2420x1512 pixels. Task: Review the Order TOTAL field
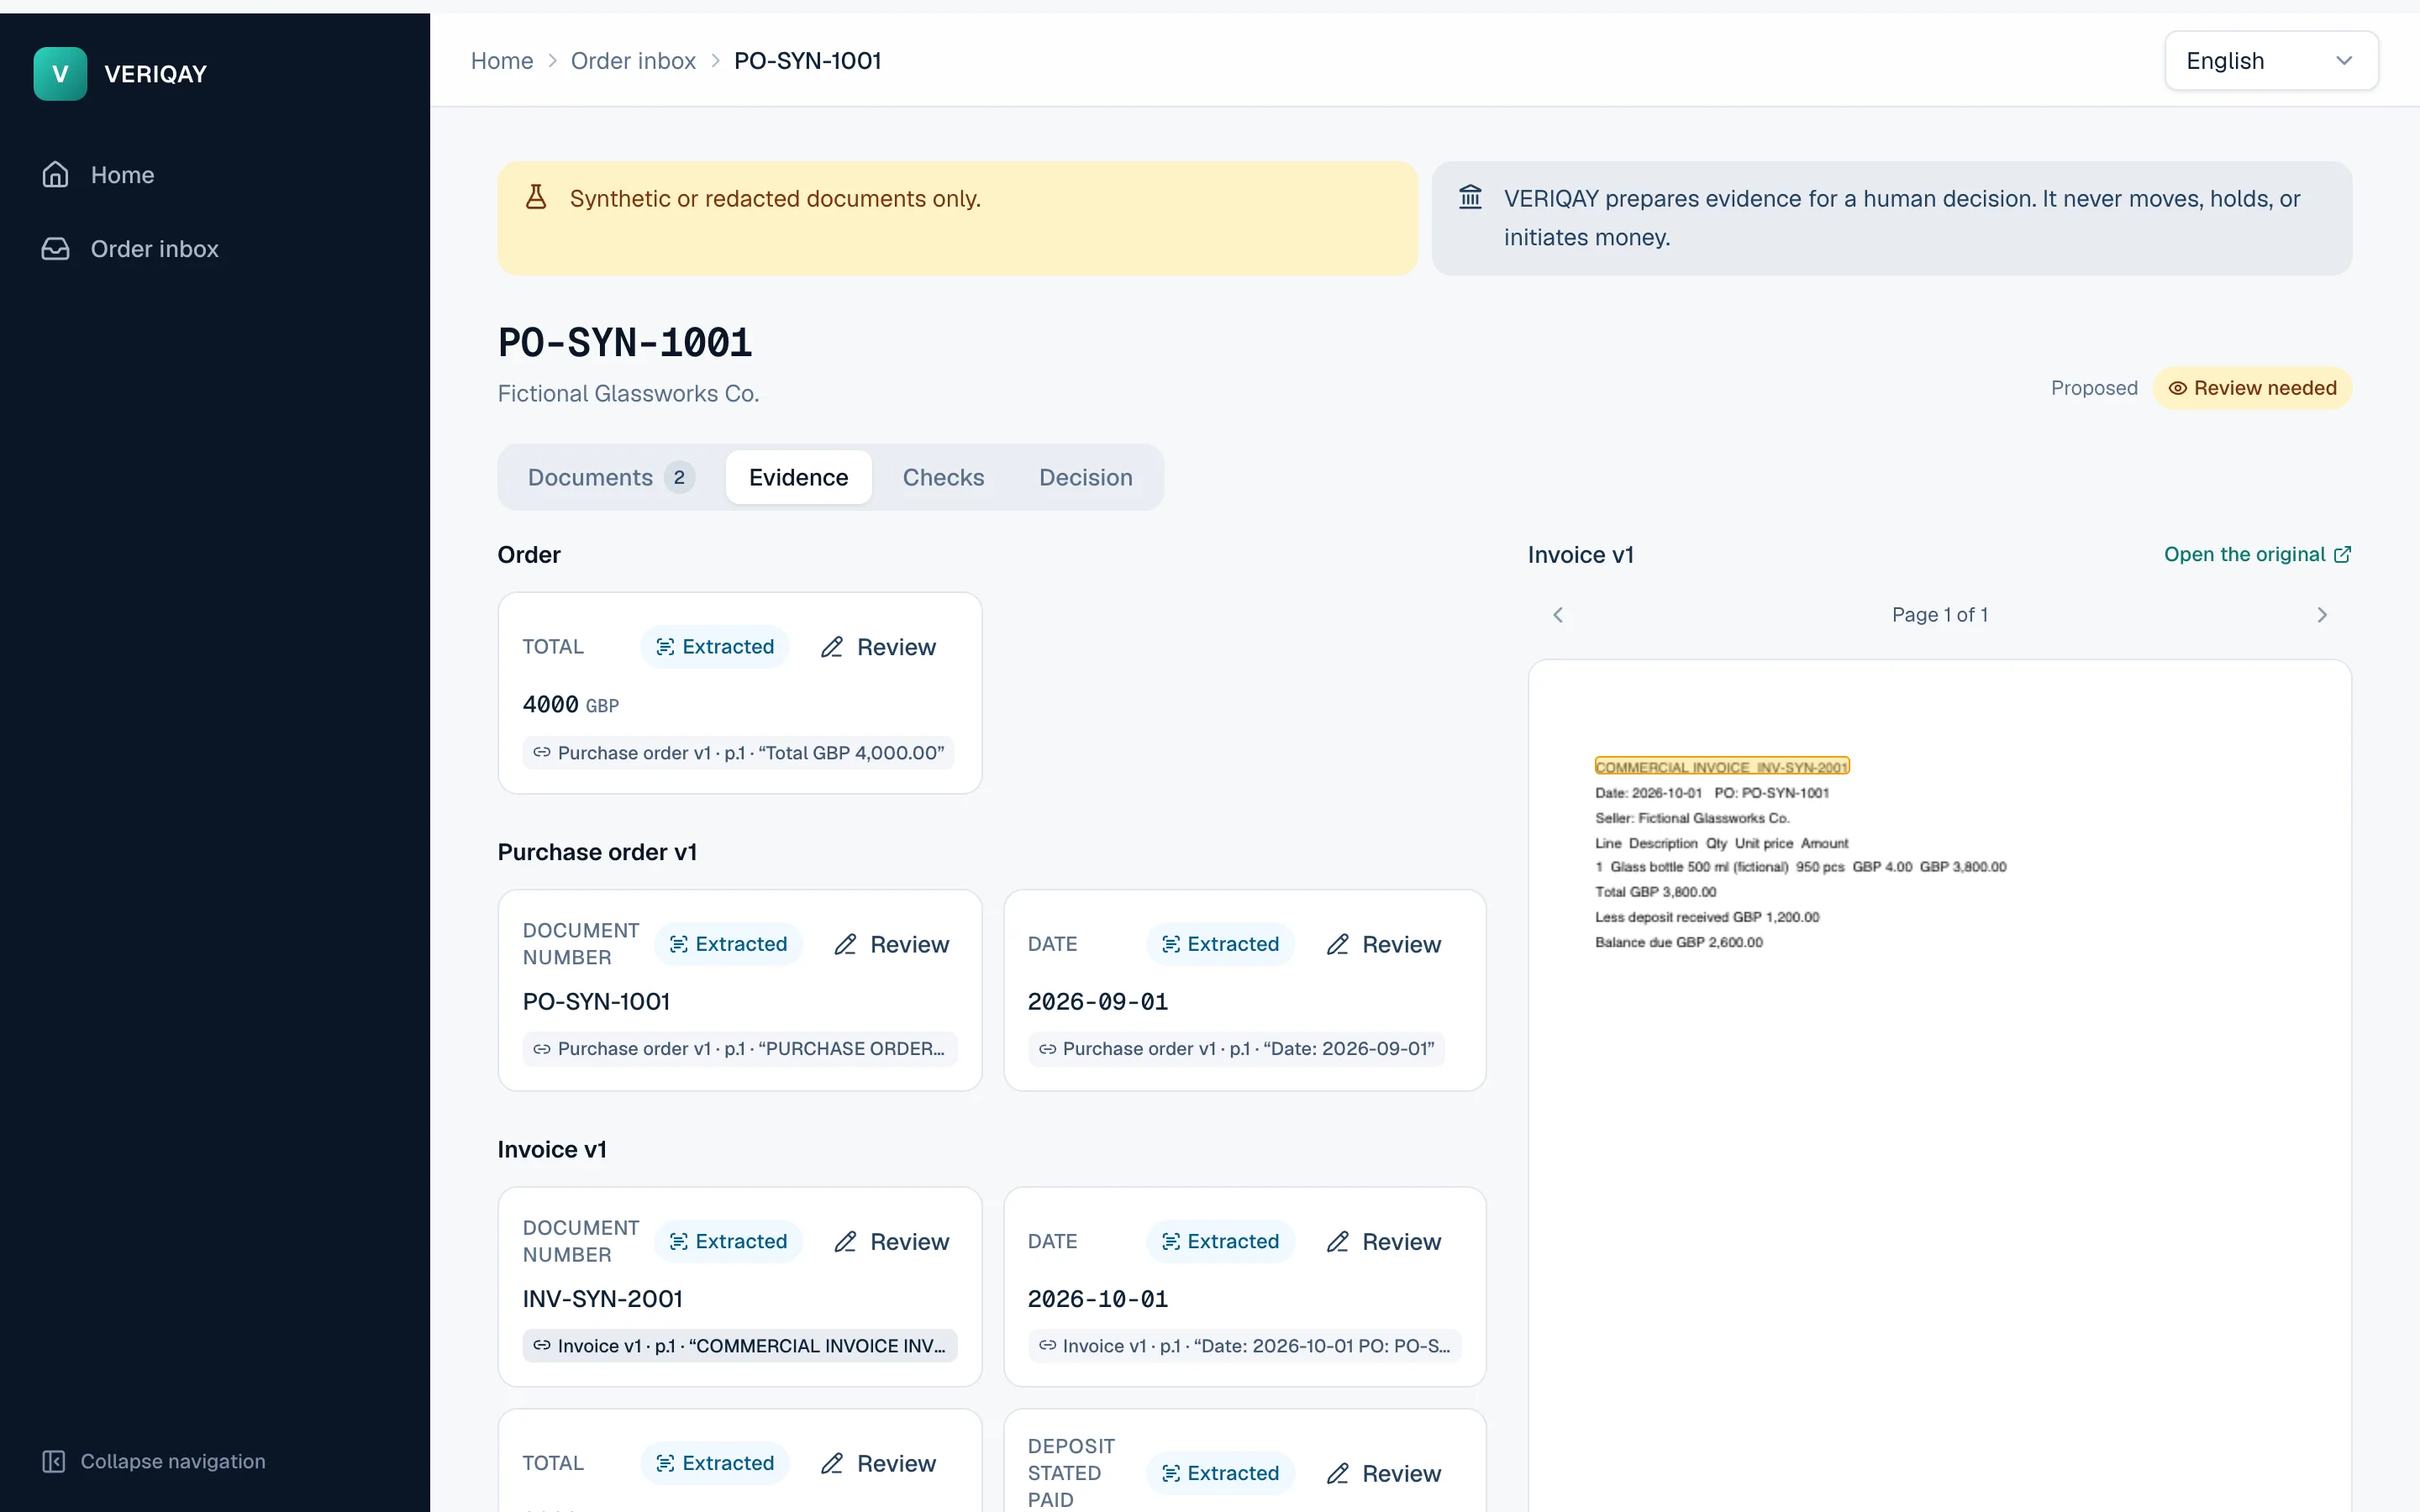(878, 647)
